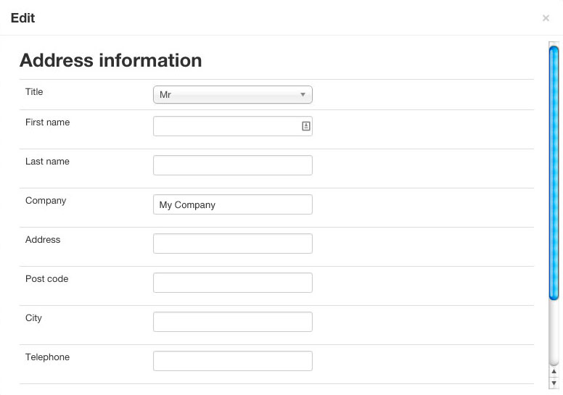Focus the First name text field
The image size is (563, 395).
tap(226, 126)
